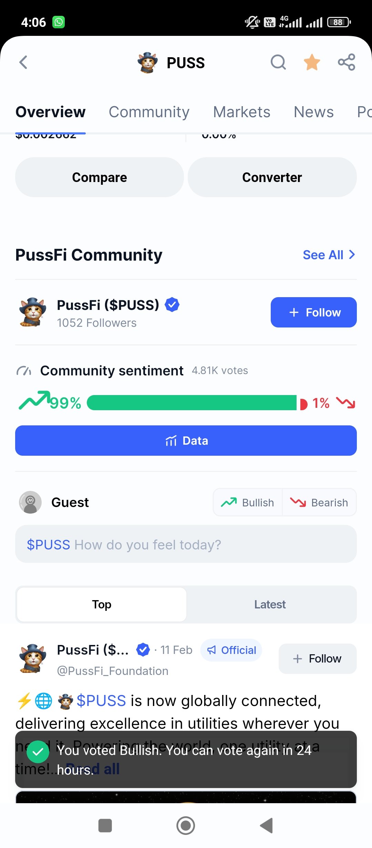Open the Data button
This screenshot has height=848, width=372.
tap(186, 441)
